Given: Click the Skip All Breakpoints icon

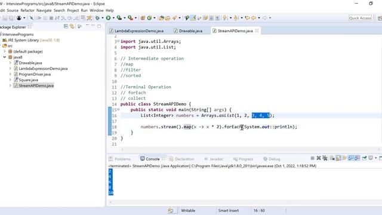Looking at the screenshot, I should pos(32,18).
